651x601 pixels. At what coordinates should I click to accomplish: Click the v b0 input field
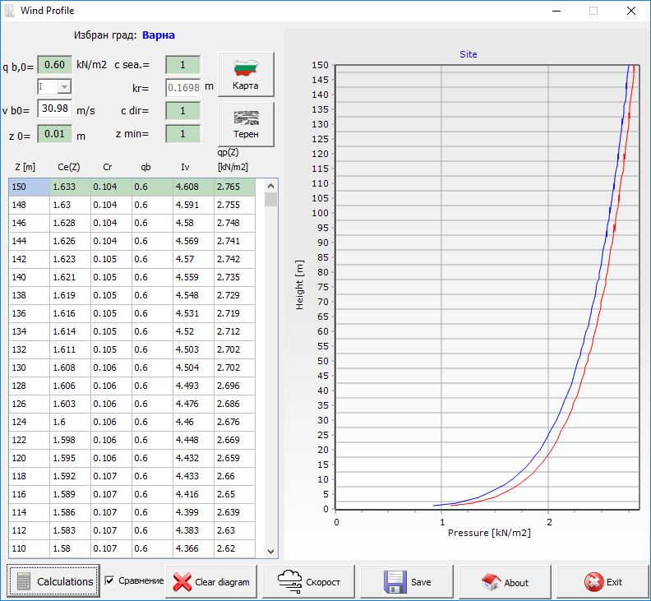(55, 109)
